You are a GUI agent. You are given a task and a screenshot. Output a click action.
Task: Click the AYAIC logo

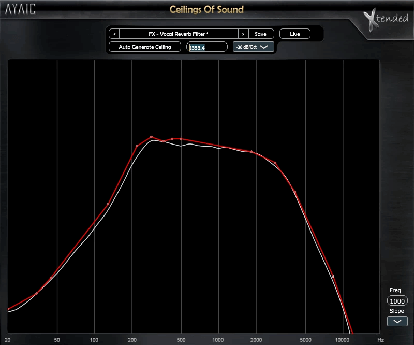click(20, 9)
